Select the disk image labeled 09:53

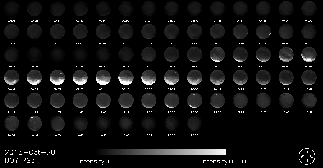click(149, 78)
